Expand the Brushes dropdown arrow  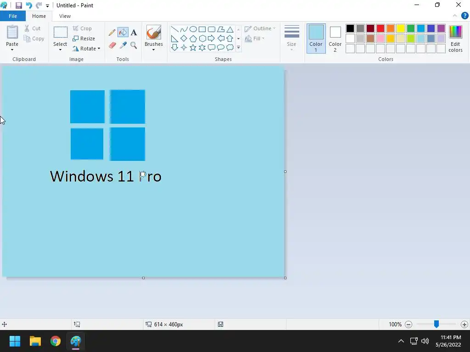click(x=153, y=50)
